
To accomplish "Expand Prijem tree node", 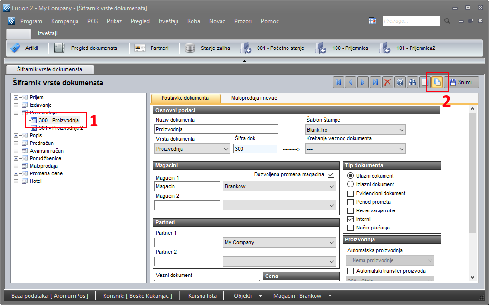I will pyautogui.click(x=16, y=97).
